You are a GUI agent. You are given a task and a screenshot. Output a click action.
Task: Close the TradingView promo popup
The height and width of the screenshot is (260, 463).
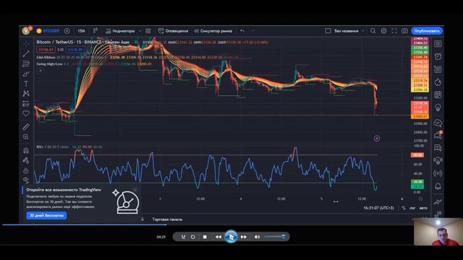pos(135,189)
